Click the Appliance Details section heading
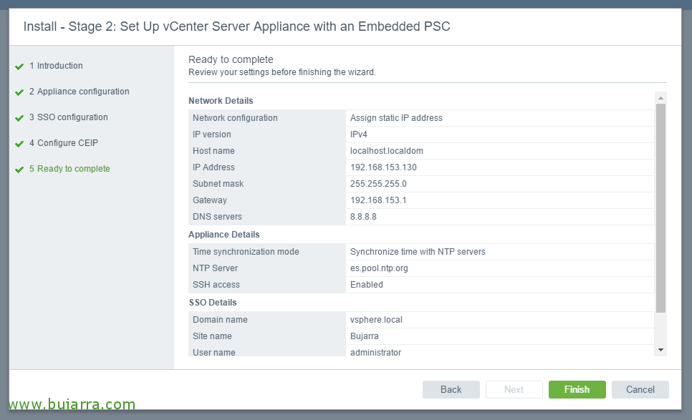692x420 pixels. 224,235
